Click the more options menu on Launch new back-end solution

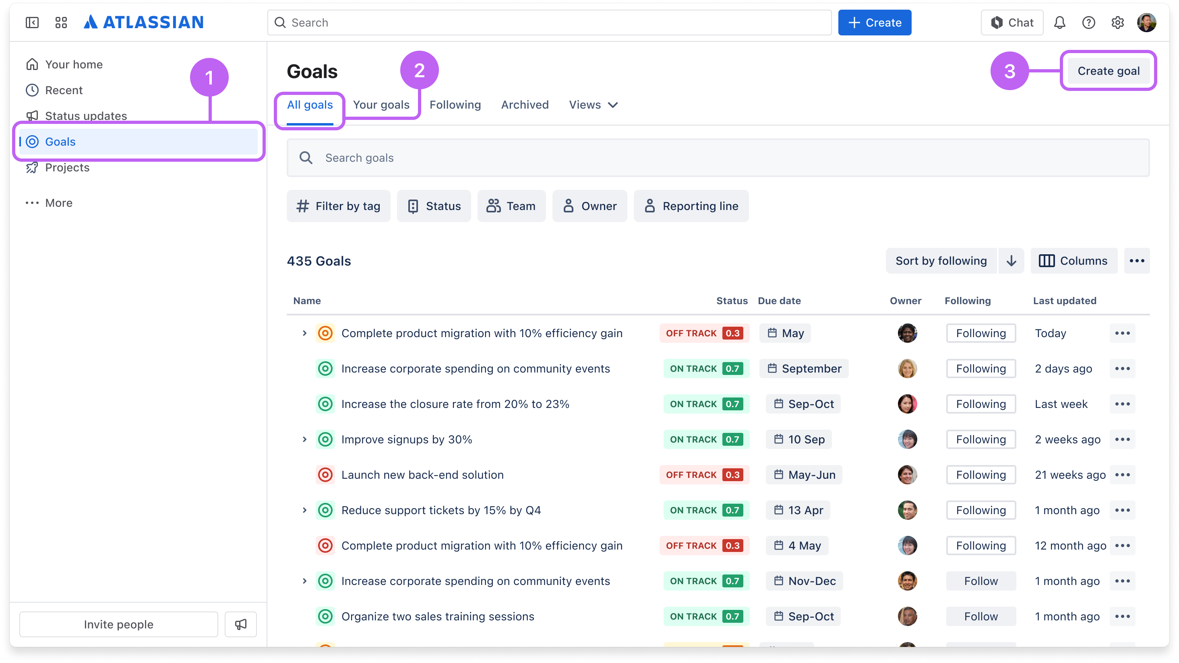(x=1123, y=474)
